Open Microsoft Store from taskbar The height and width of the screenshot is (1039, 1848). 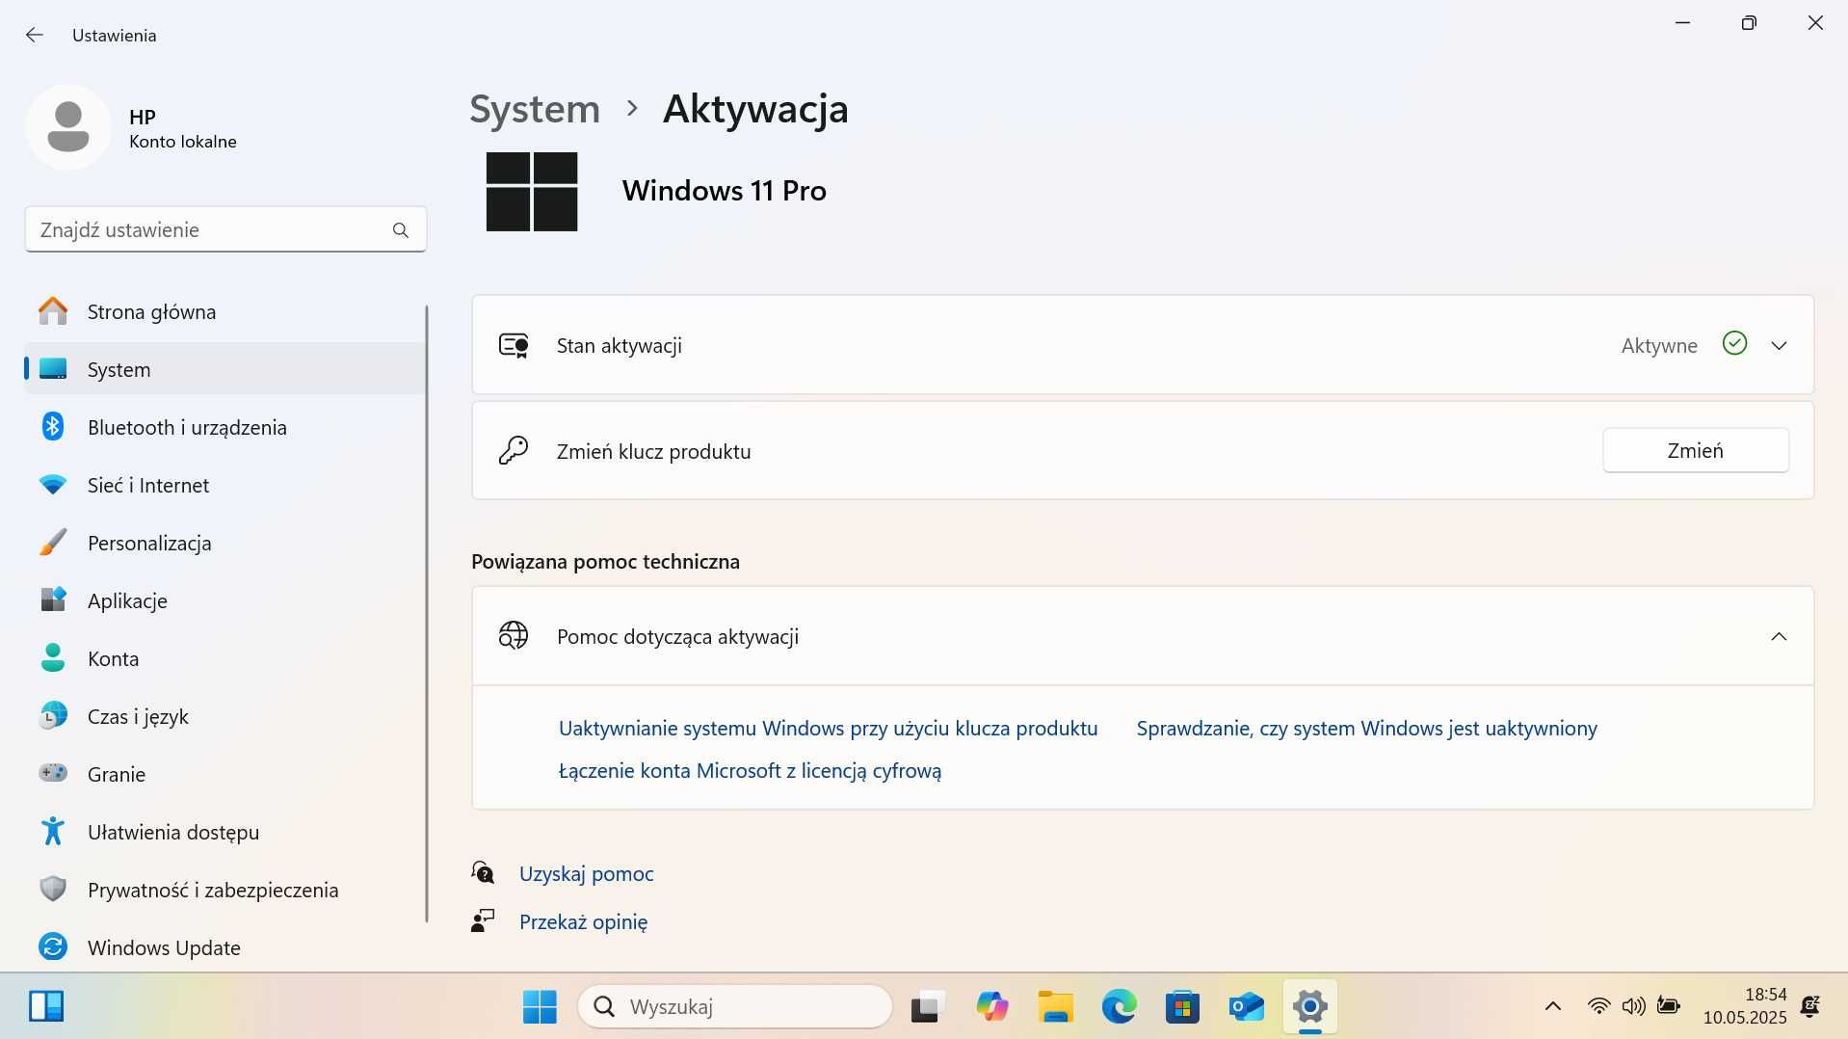[x=1182, y=1007]
